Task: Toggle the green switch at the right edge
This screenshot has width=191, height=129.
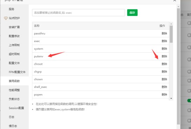Action: click(x=189, y=100)
